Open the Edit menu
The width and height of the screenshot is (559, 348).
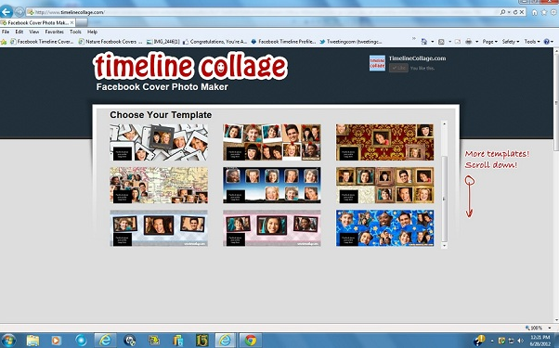coord(19,32)
